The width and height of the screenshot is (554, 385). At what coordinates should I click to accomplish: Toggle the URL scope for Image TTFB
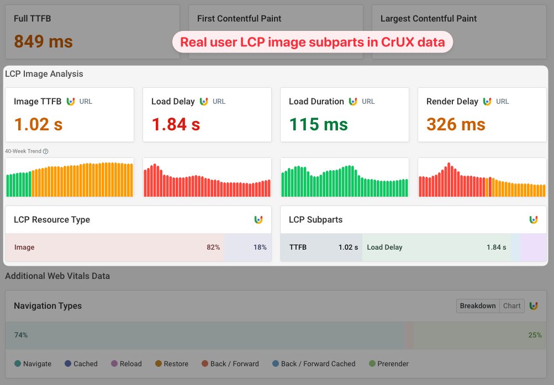85,102
